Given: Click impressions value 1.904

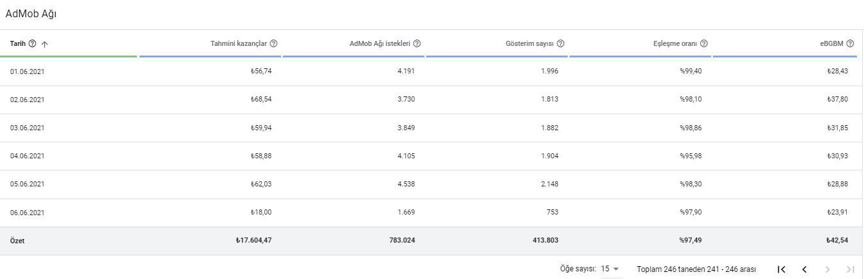Looking at the screenshot, I should (550, 155).
